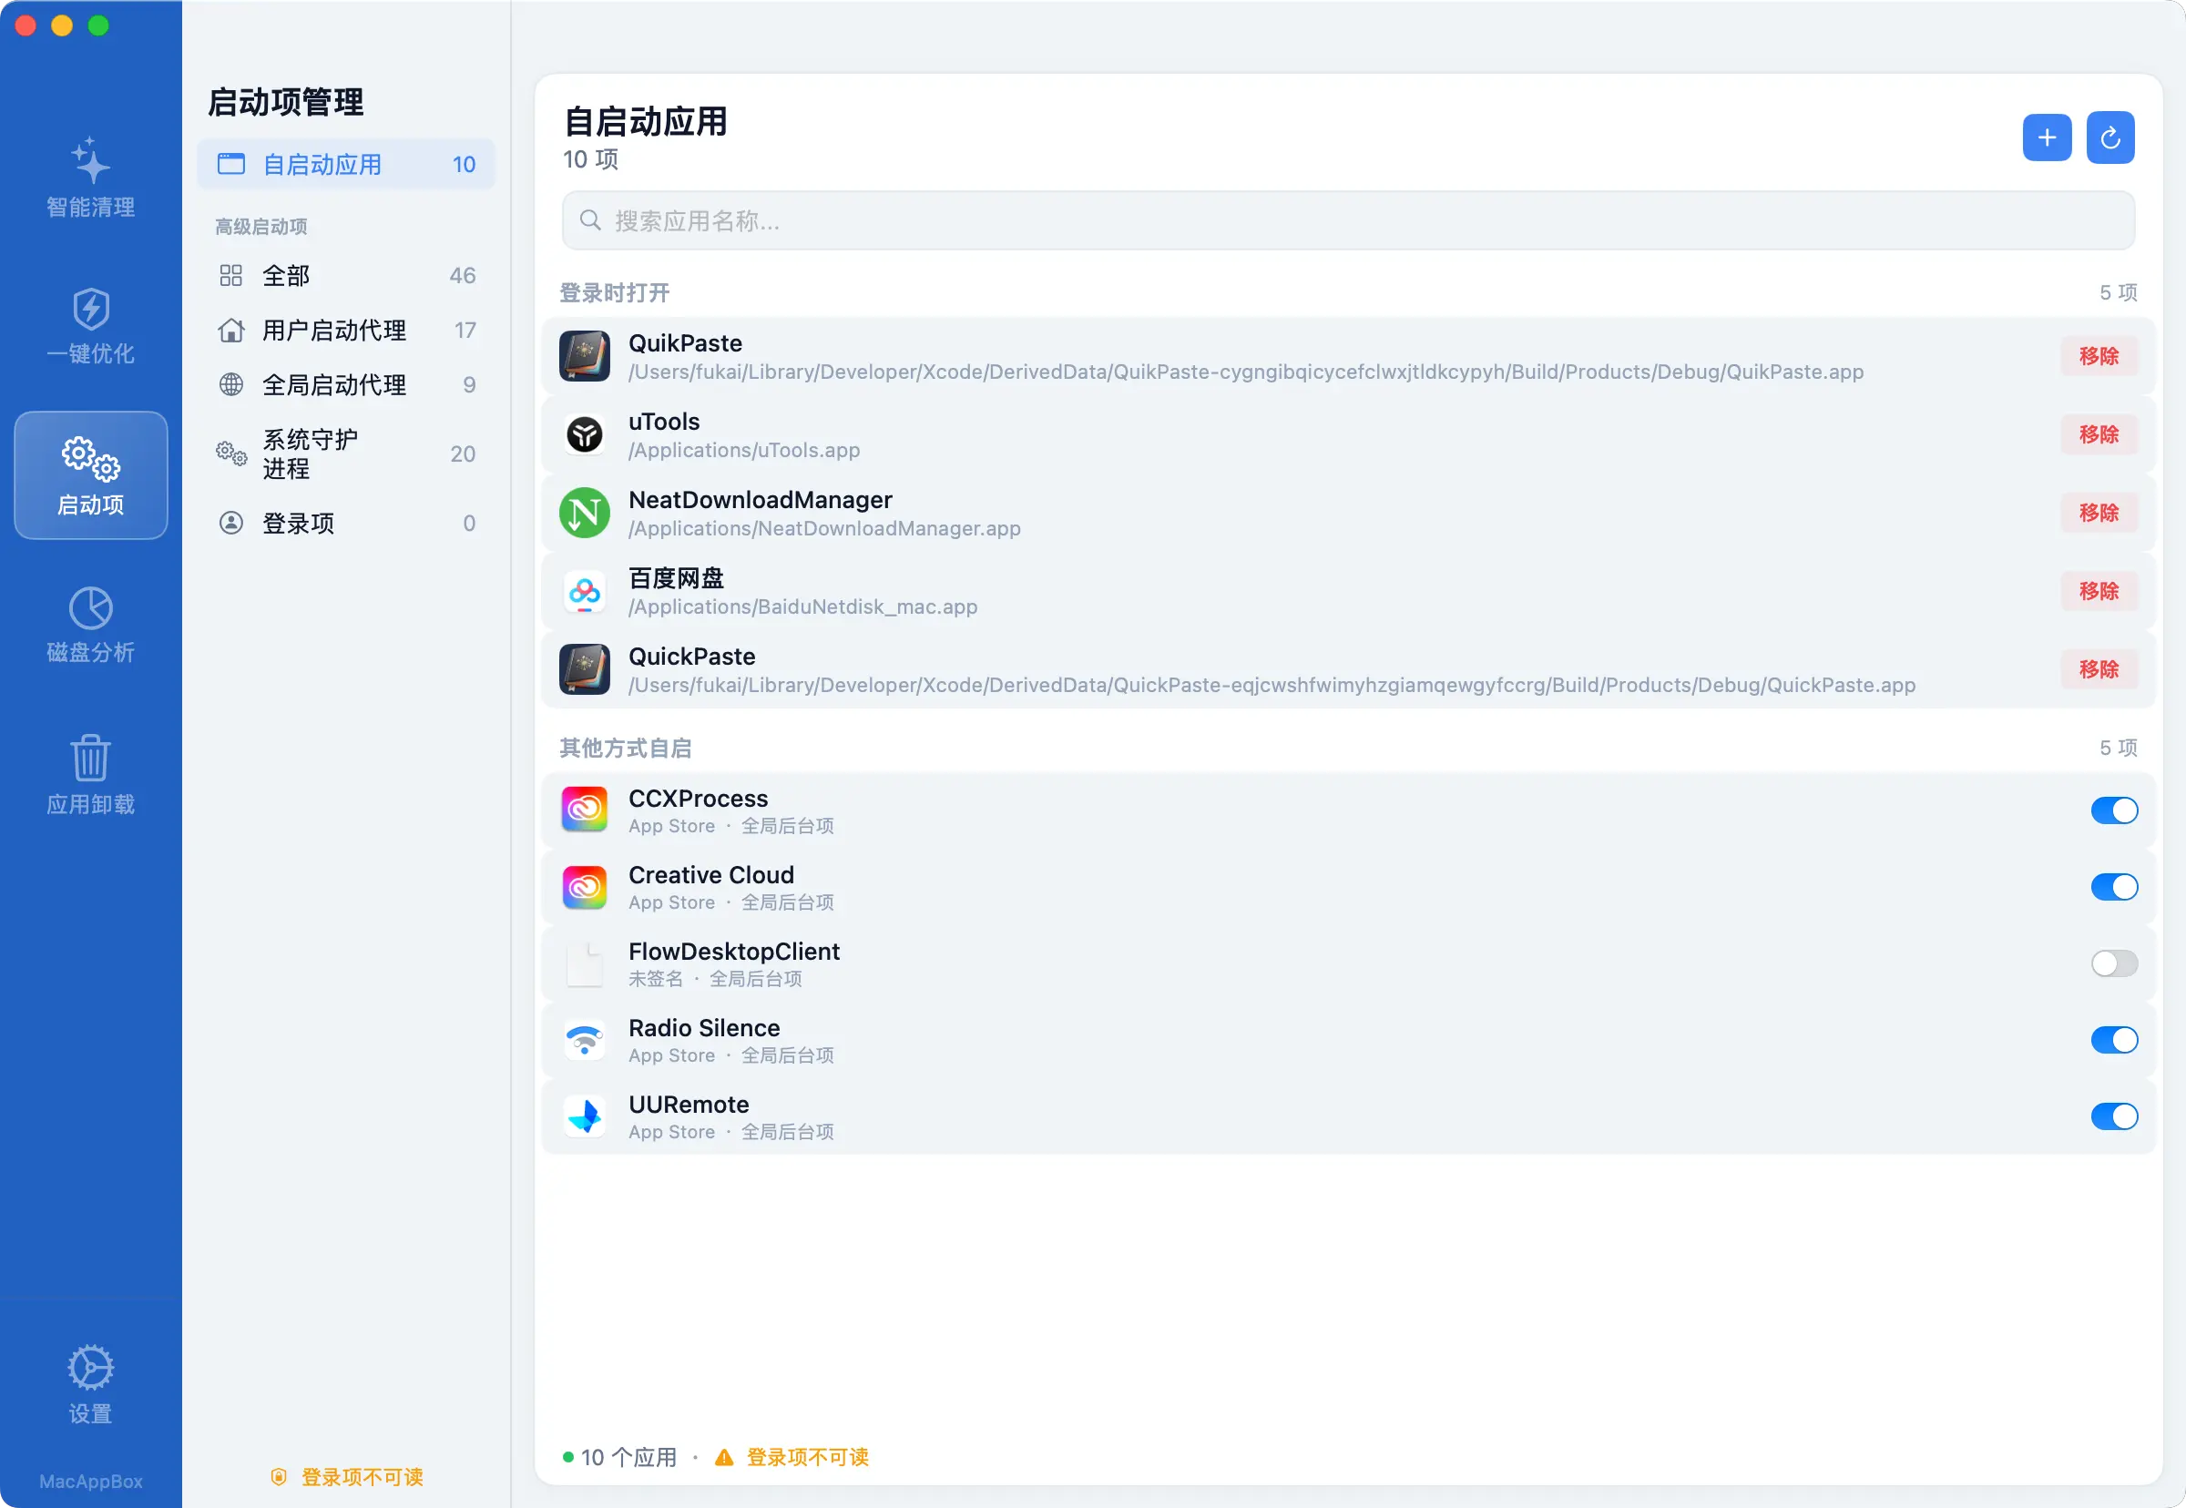
Task: Click the MacAppBox label
Action: point(91,1481)
